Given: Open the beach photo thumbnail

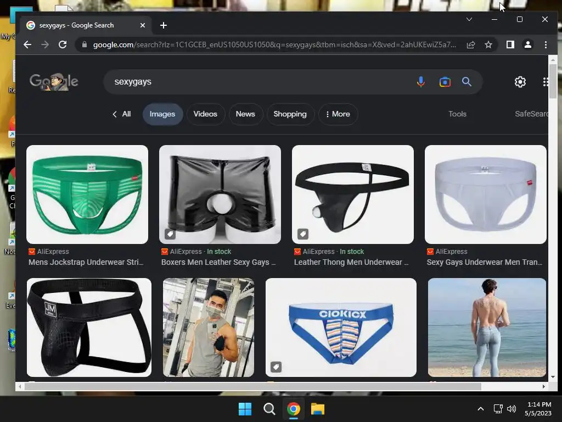Looking at the screenshot, I should coord(487,327).
